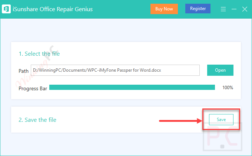Click the blue Register button
252x156 pixels.
198,9
